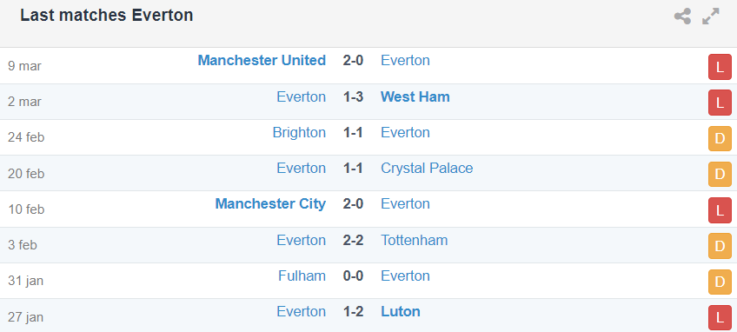Expand the widget with the fullscreen arrows icon

pos(711,17)
